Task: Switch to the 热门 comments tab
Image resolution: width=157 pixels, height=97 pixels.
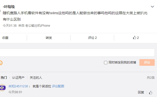Action: (4, 77)
